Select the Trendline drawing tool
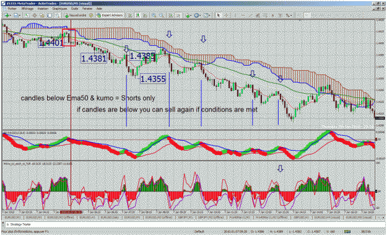 (x=250, y=16)
